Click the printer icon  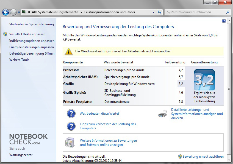pyautogui.click(x=163, y=114)
